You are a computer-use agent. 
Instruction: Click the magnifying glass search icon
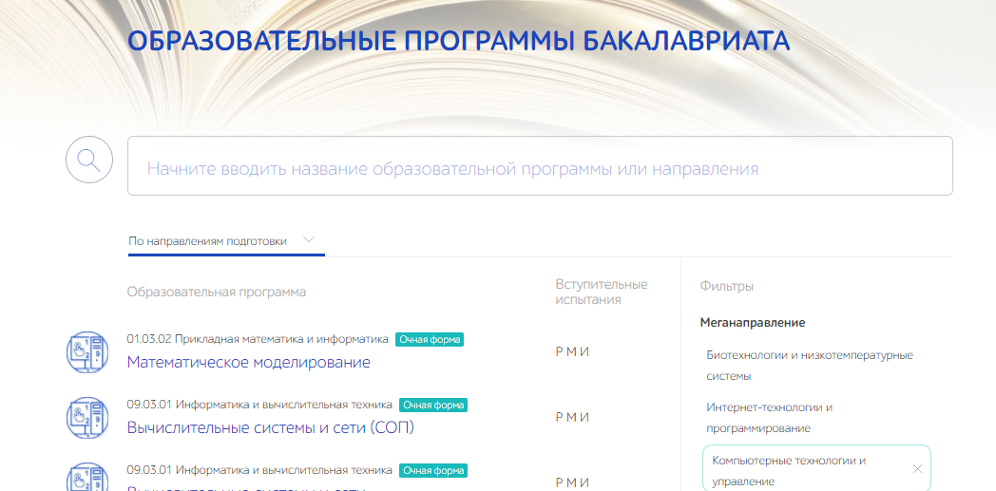pyautogui.click(x=89, y=160)
